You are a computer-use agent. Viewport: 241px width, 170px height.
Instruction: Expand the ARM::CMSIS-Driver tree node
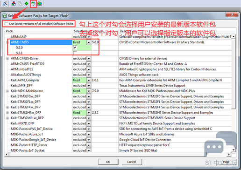coord(7,59)
